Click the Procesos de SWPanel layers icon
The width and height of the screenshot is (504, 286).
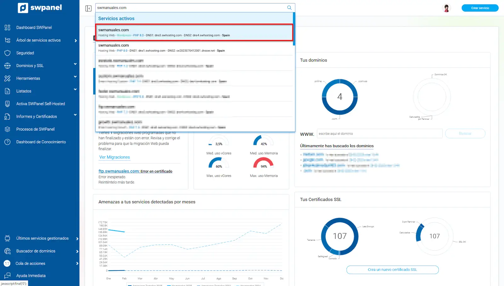pos(8,129)
